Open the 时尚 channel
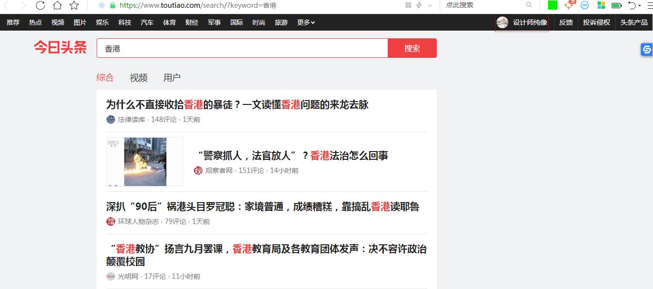This screenshot has height=289, width=653. pyautogui.click(x=259, y=22)
